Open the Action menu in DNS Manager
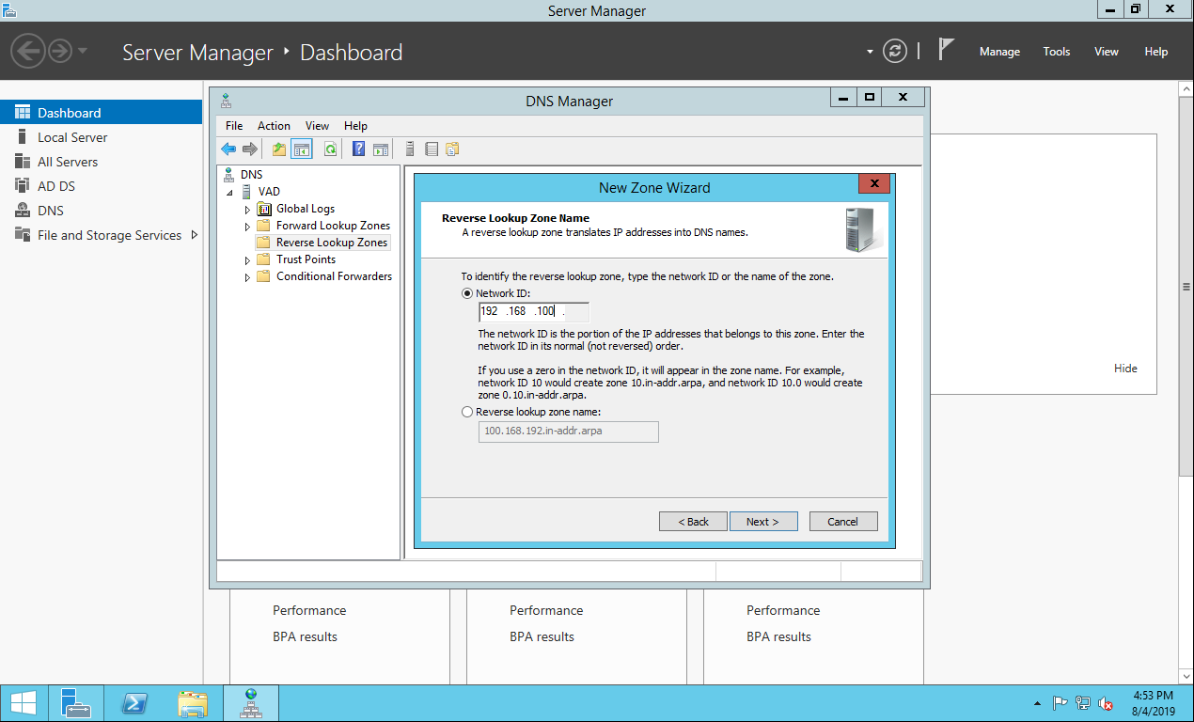This screenshot has height=722, width=1194. pos(274,126)
